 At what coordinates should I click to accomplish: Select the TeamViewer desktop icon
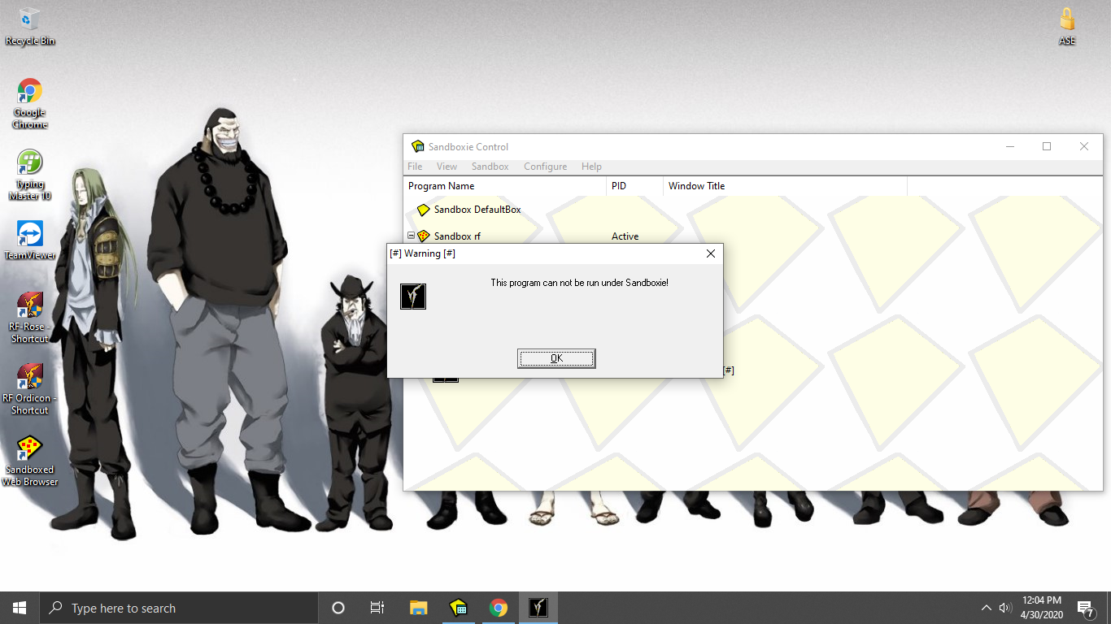click(30, 240)
